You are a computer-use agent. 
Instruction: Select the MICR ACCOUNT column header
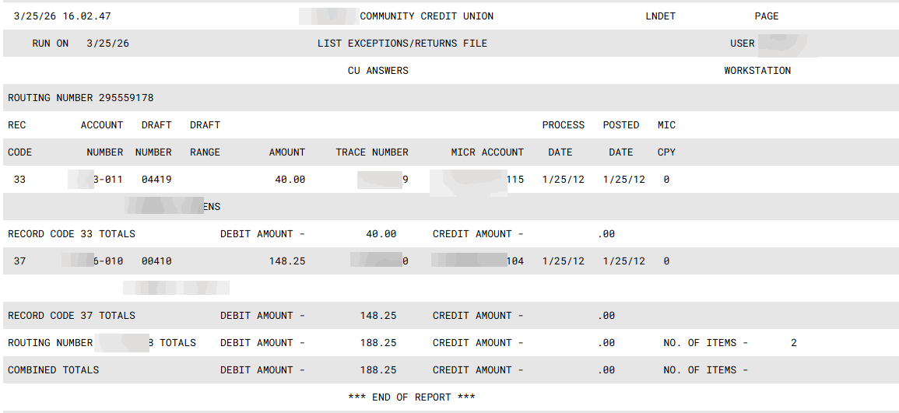coord(487,152)
